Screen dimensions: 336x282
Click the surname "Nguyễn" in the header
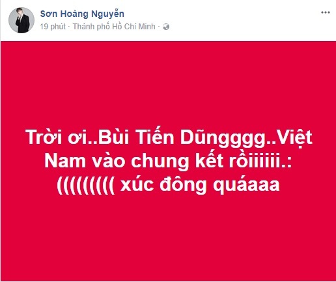[x=107, y=14]
